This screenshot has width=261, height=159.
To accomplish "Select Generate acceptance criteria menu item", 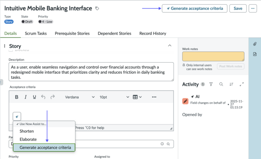I will point(44,147).
